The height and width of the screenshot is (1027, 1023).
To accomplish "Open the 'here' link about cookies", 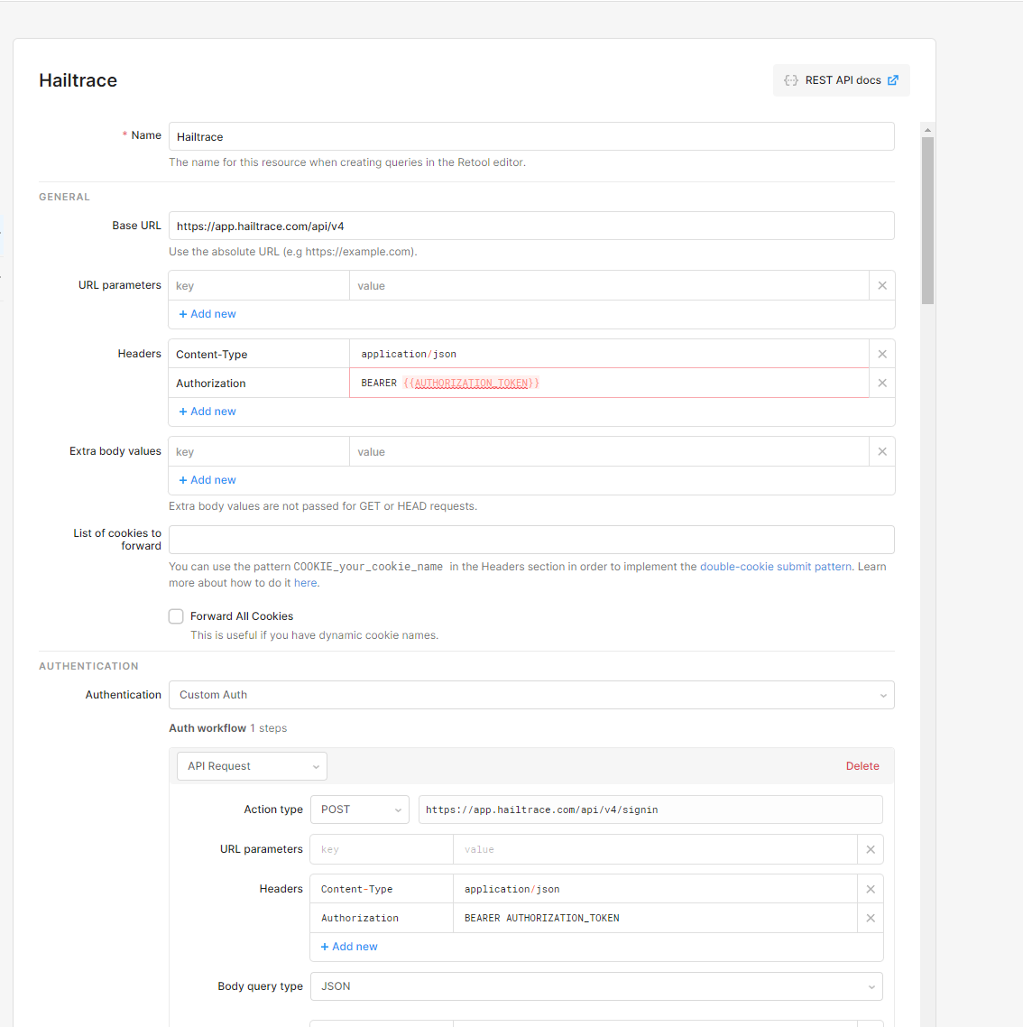I will pos(305,583).
